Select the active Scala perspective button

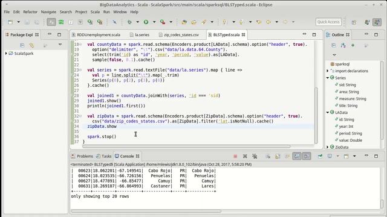377,22
